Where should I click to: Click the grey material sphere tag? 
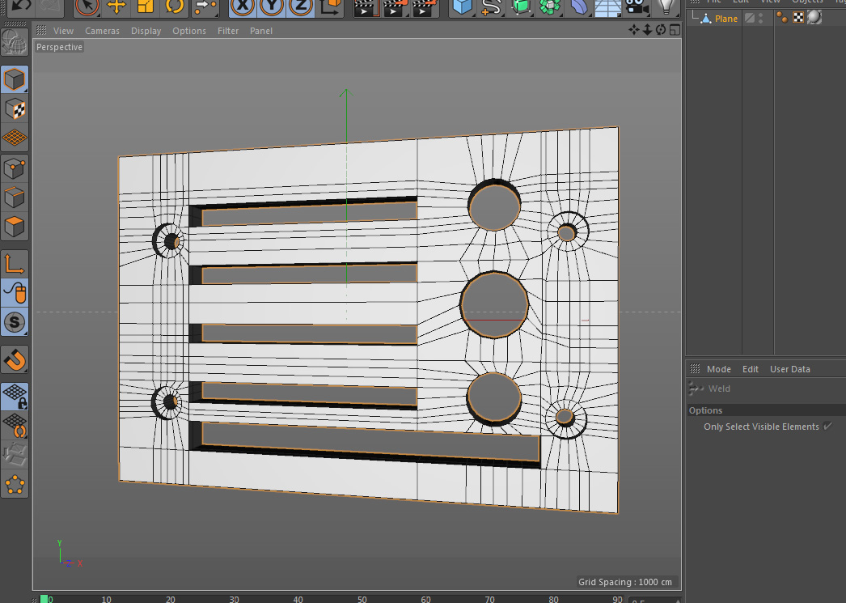click(x=814, y=18)
